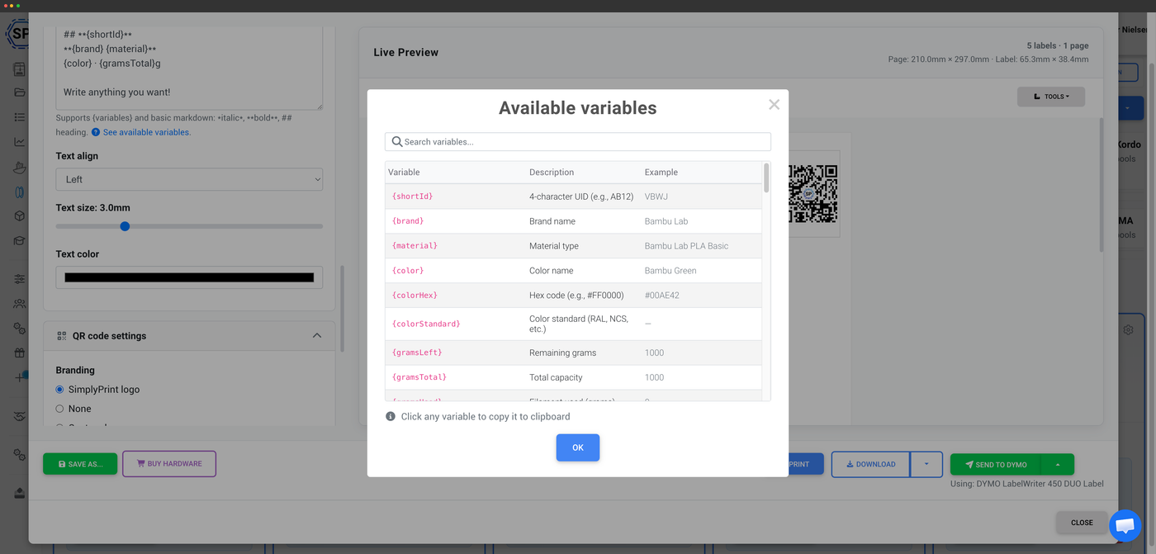
Task: Copy the {material} variable
Action: tap(415, 246)
